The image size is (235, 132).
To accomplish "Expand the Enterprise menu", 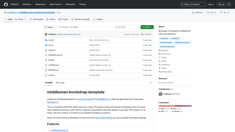I will [x=71, y=4].
